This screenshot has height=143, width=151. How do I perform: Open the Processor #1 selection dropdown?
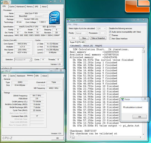(x=23, y=60)
